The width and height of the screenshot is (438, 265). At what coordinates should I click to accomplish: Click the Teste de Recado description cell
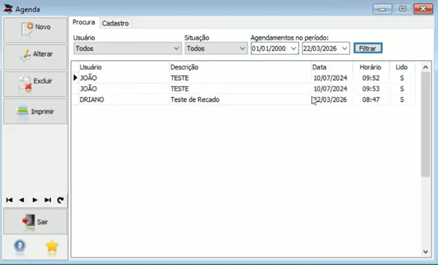click(240, 99)
